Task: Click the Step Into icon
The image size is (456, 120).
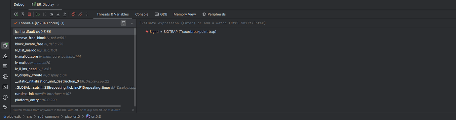Action: (x=58, y=15)
